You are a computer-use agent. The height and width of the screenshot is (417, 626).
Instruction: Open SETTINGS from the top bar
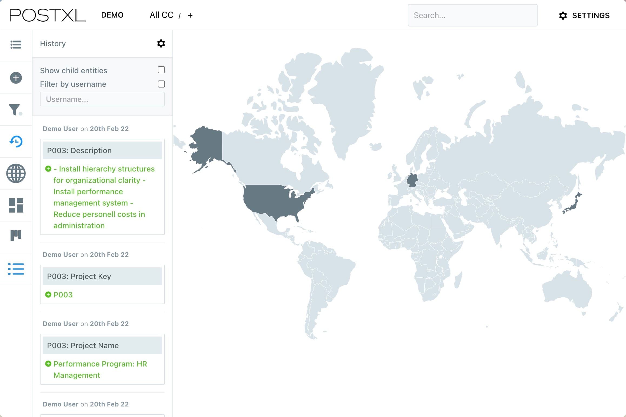click(584, 15)
